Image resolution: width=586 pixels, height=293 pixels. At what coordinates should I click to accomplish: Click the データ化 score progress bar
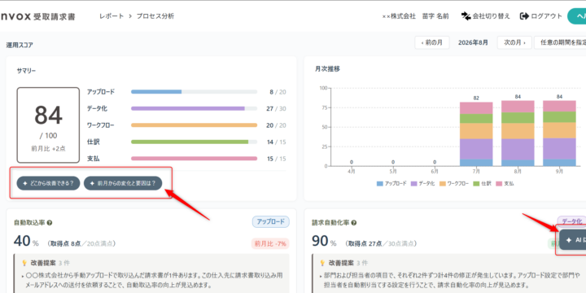[194, 108]
